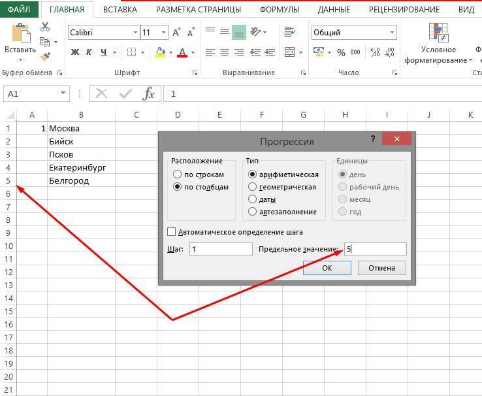
Task: Increase decimal places
Action: coord(375,52)
